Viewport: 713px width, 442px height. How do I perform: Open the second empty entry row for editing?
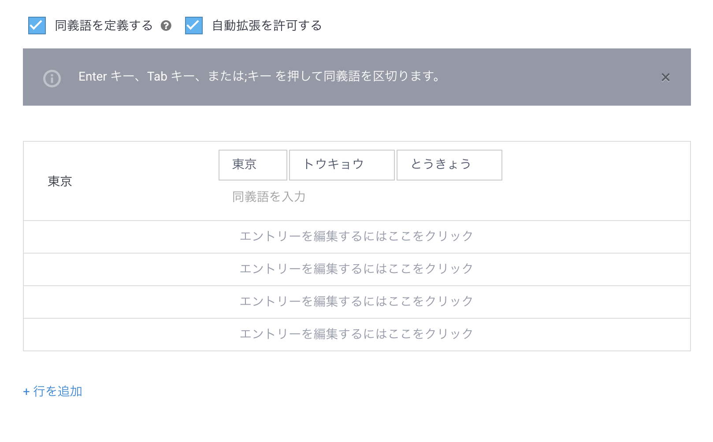click(x=356, y=236)
